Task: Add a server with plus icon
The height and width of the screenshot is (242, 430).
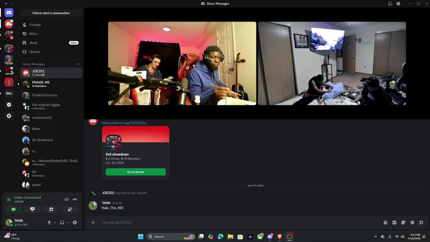Action: click(x=9, y=105)
